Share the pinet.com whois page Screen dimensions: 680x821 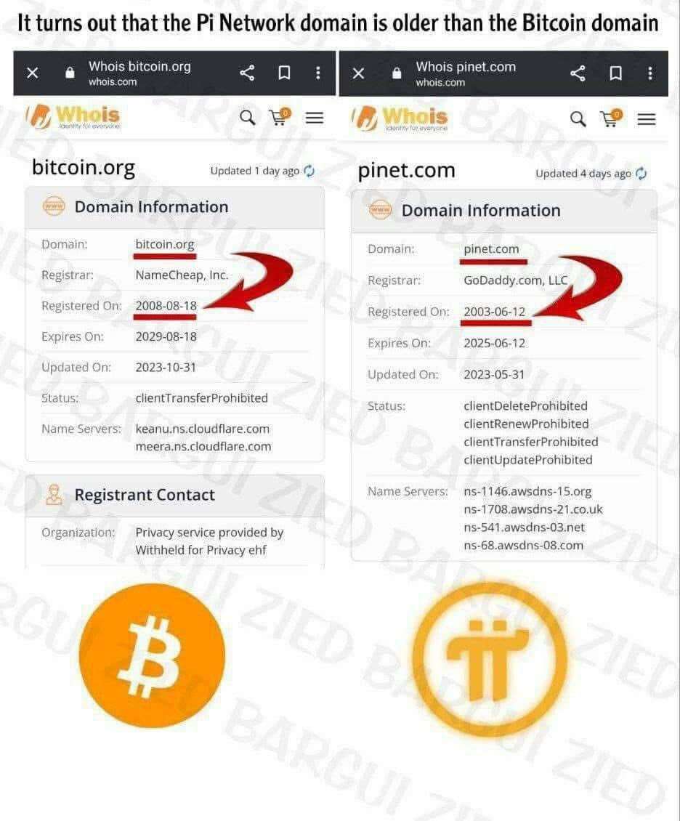coord(578,73)
